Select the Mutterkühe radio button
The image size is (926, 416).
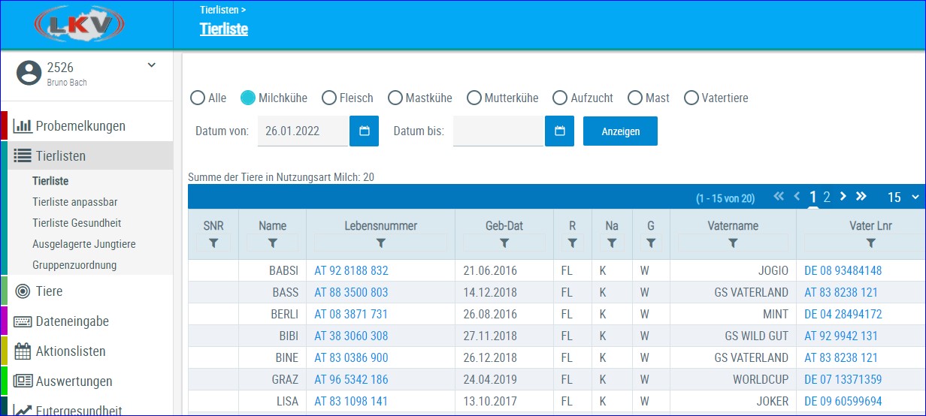click(474, 98)
